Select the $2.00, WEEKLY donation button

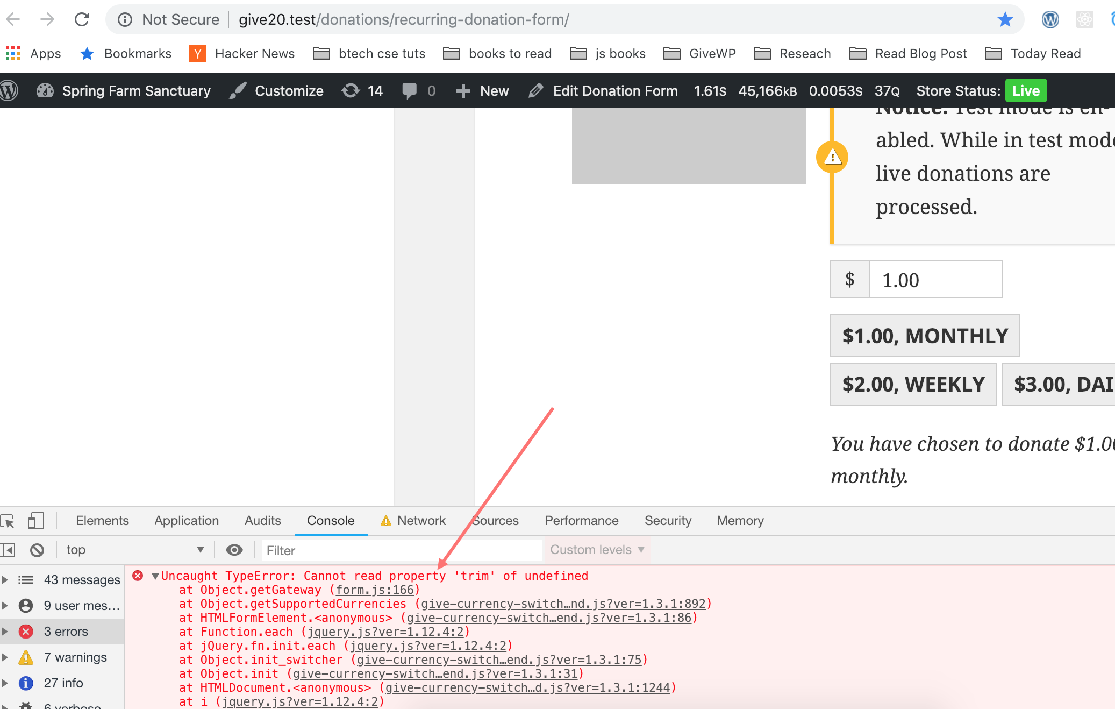912,384
